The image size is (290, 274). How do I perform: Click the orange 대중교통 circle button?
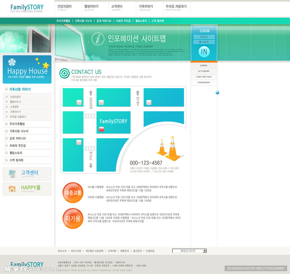point(73,193)
